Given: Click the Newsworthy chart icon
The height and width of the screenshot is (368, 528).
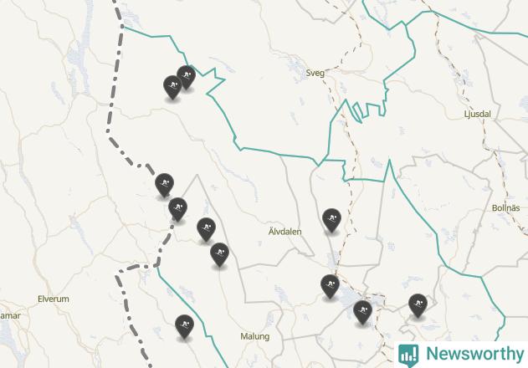Looking at the screenshot, I should click(x=408, y=355).
